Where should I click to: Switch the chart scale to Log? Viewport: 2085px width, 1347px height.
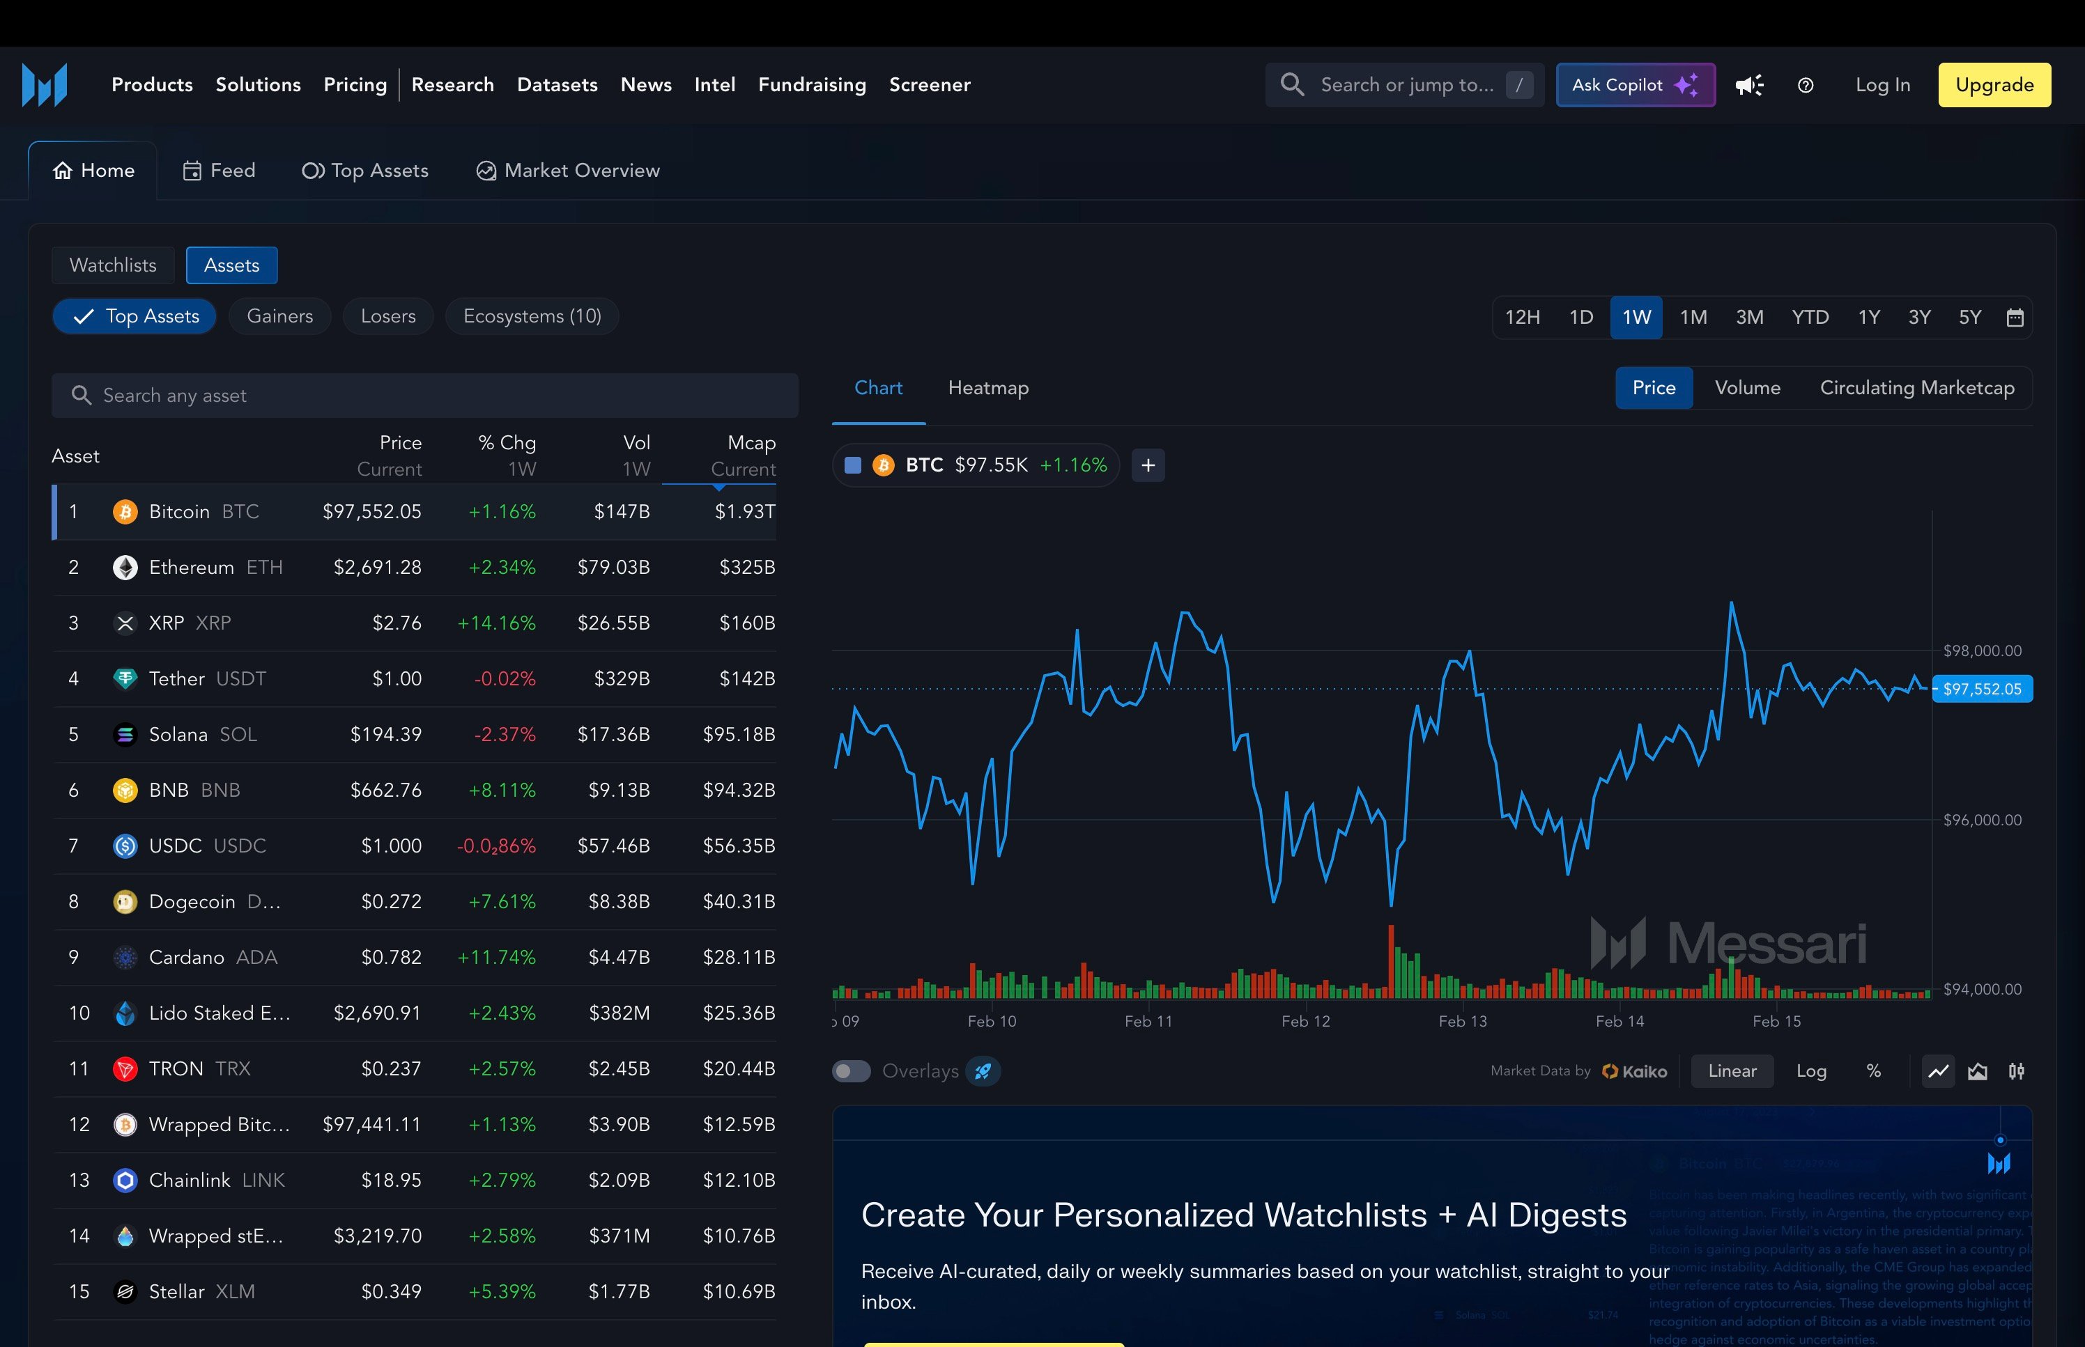(1811, 1070)
